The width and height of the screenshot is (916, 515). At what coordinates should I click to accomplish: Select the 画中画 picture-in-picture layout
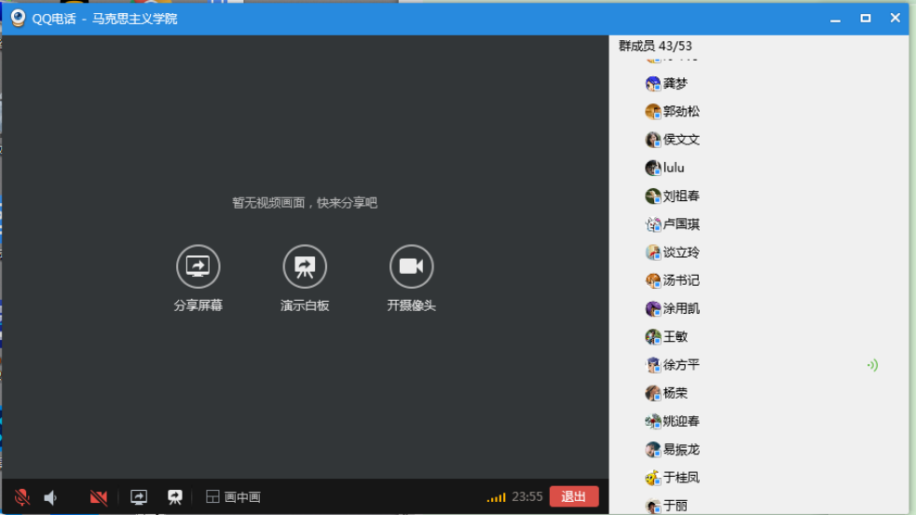(x=233, y=497)
